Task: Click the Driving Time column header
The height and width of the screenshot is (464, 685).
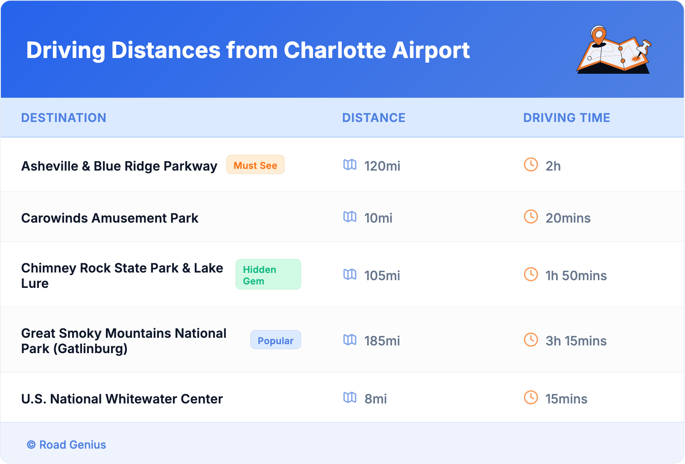Action: pyautogui.click(x=566, y=118)
